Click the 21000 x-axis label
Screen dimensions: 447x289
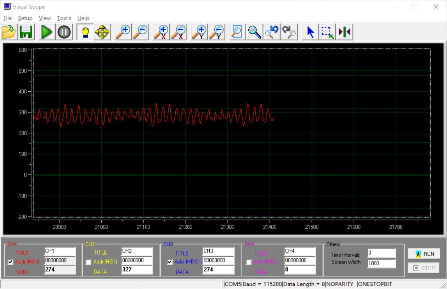click(x=101, y=227)
